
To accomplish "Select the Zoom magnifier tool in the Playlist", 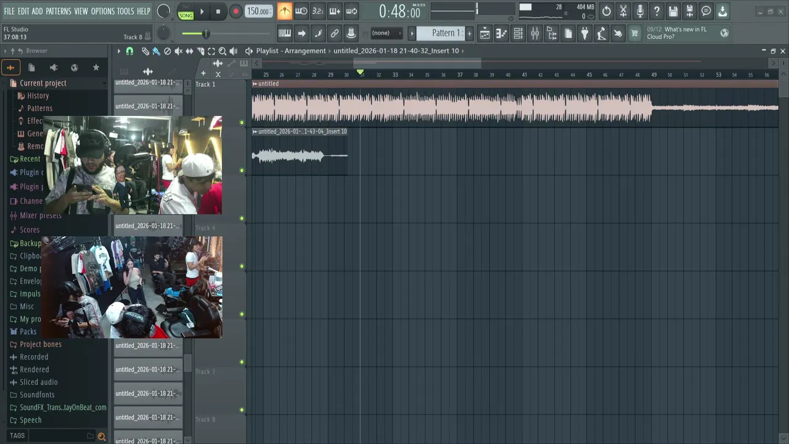I will (223, 51).
